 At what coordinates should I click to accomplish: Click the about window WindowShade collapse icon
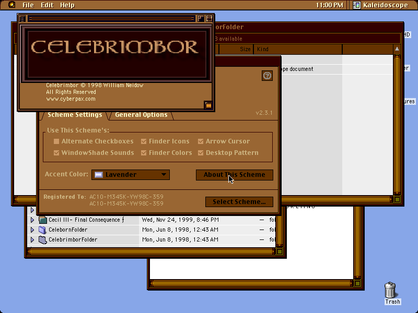(210, 18)
